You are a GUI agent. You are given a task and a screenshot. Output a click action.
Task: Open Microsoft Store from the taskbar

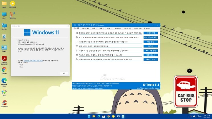point(104,116)
